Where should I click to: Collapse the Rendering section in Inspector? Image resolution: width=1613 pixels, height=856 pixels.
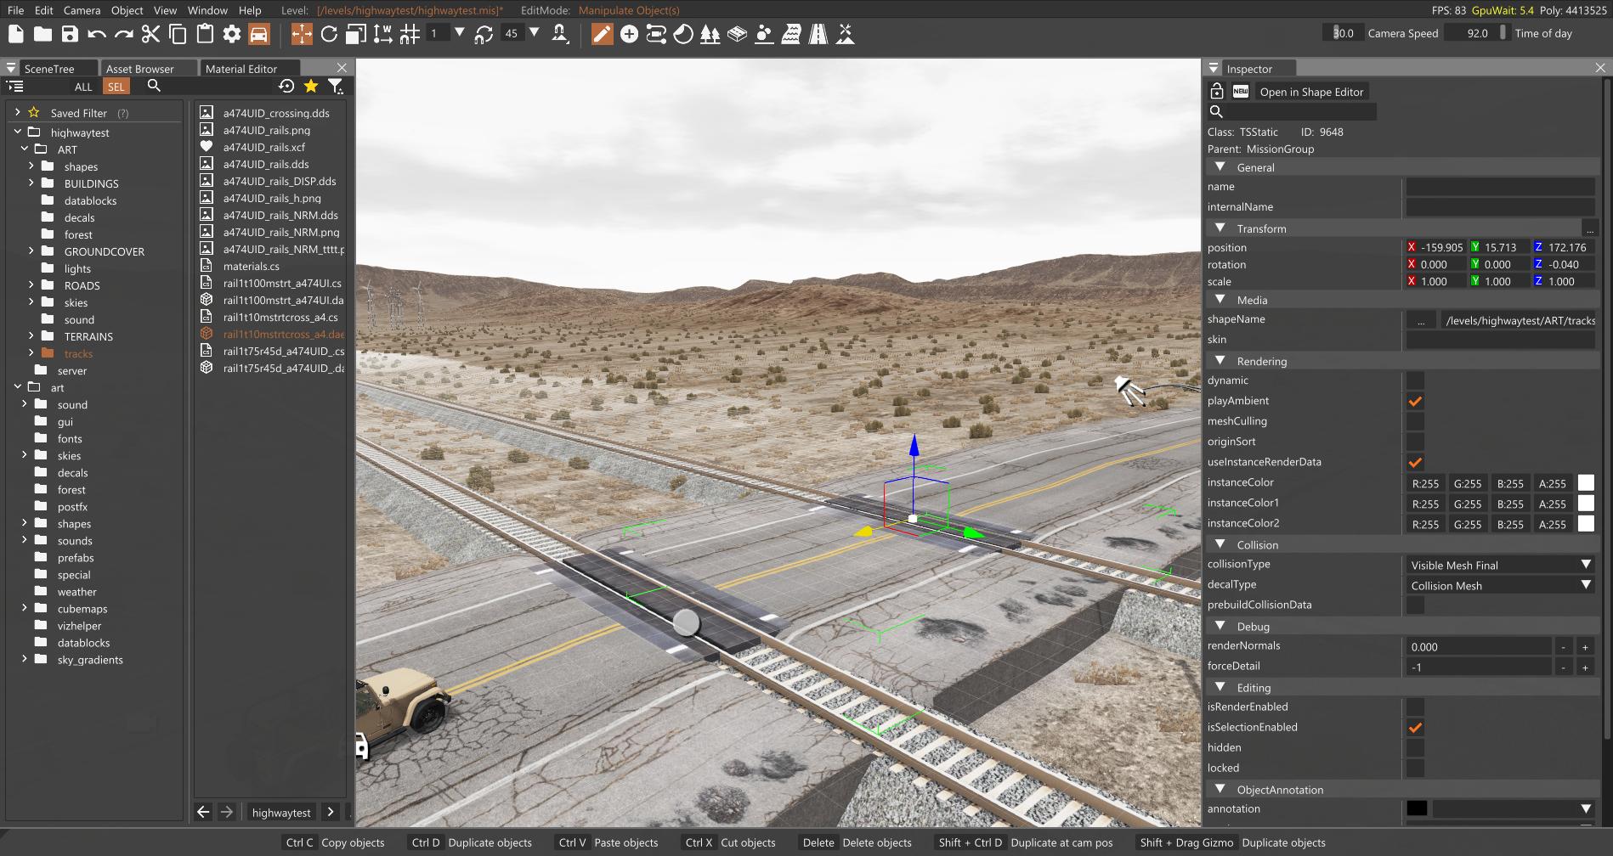(x=1220, y=361)
